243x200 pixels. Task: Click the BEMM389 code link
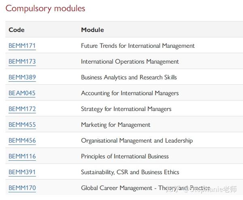click(x=22, y=77)
